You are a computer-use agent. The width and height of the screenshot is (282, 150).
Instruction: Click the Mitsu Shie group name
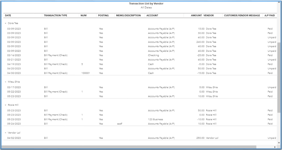click(14, 82)
